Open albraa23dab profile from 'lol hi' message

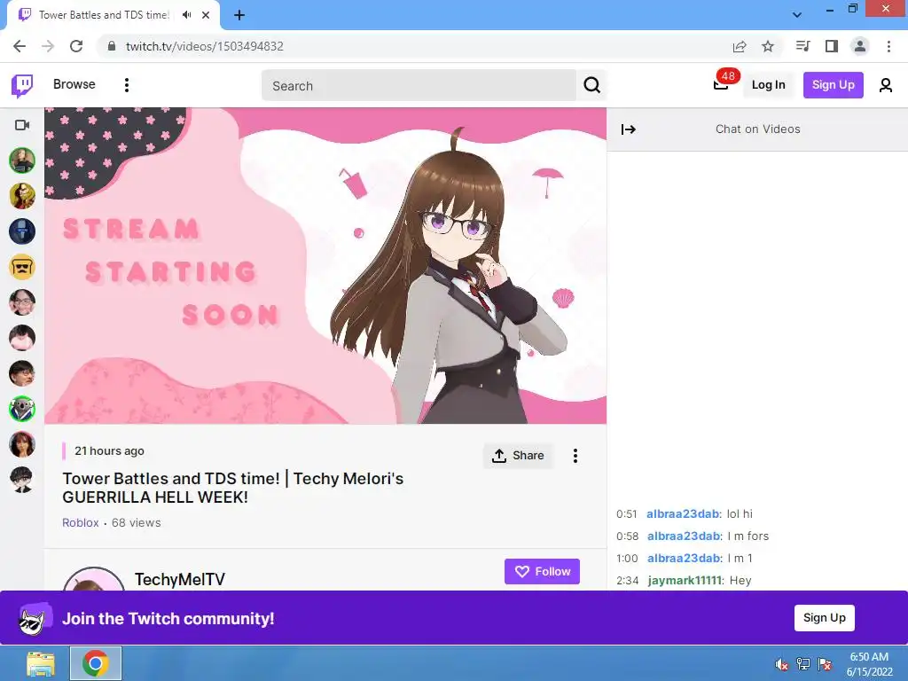(x=684, y=513)
